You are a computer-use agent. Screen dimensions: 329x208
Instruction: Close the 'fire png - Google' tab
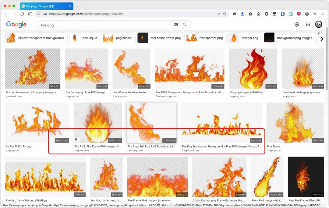(x=70, y=6)
